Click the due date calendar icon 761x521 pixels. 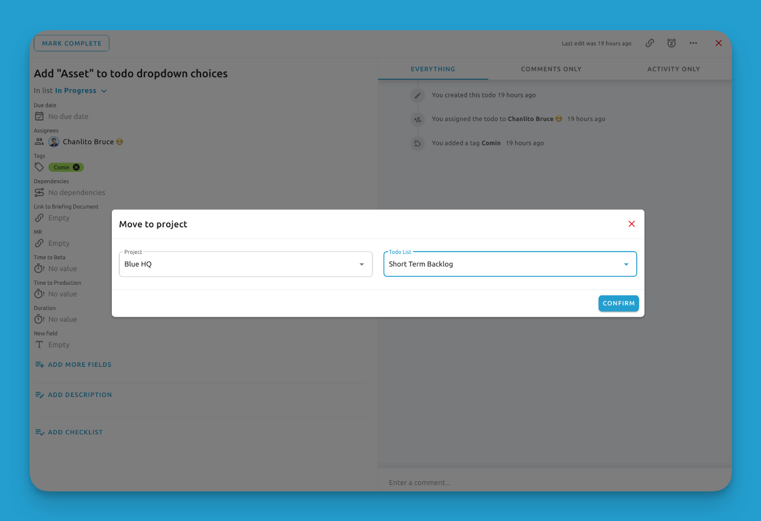tap(39, 116)
